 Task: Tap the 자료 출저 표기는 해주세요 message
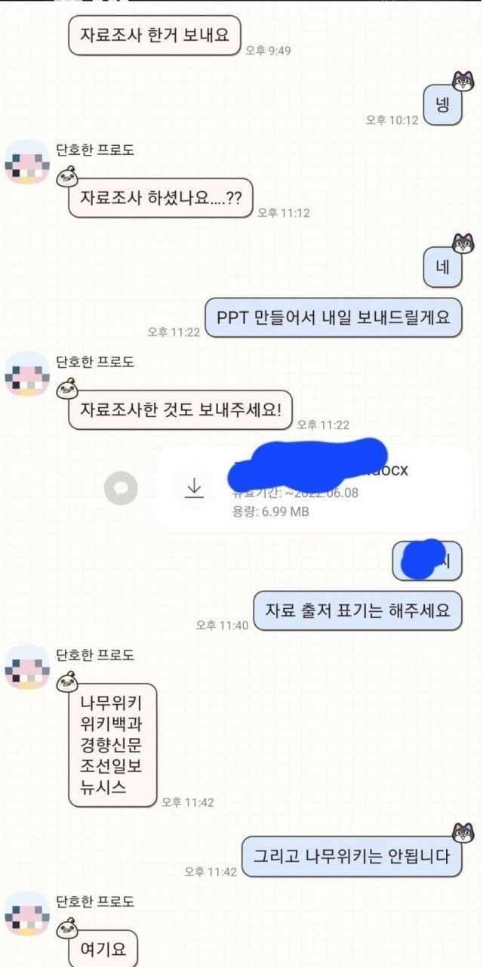pyautogui.click(x=357, y=610)
